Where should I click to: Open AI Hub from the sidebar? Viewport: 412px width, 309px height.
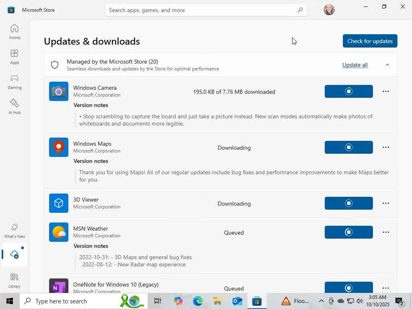click(14, 107)
